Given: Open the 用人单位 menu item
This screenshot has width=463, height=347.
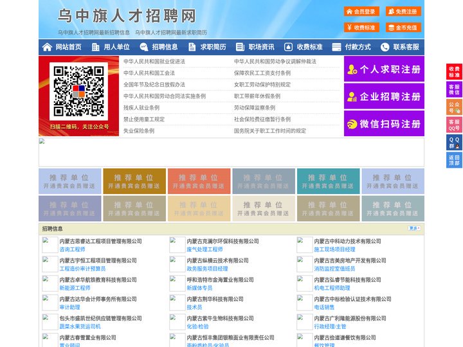Looking at the screenshot, I should click(x=116, y=47).
